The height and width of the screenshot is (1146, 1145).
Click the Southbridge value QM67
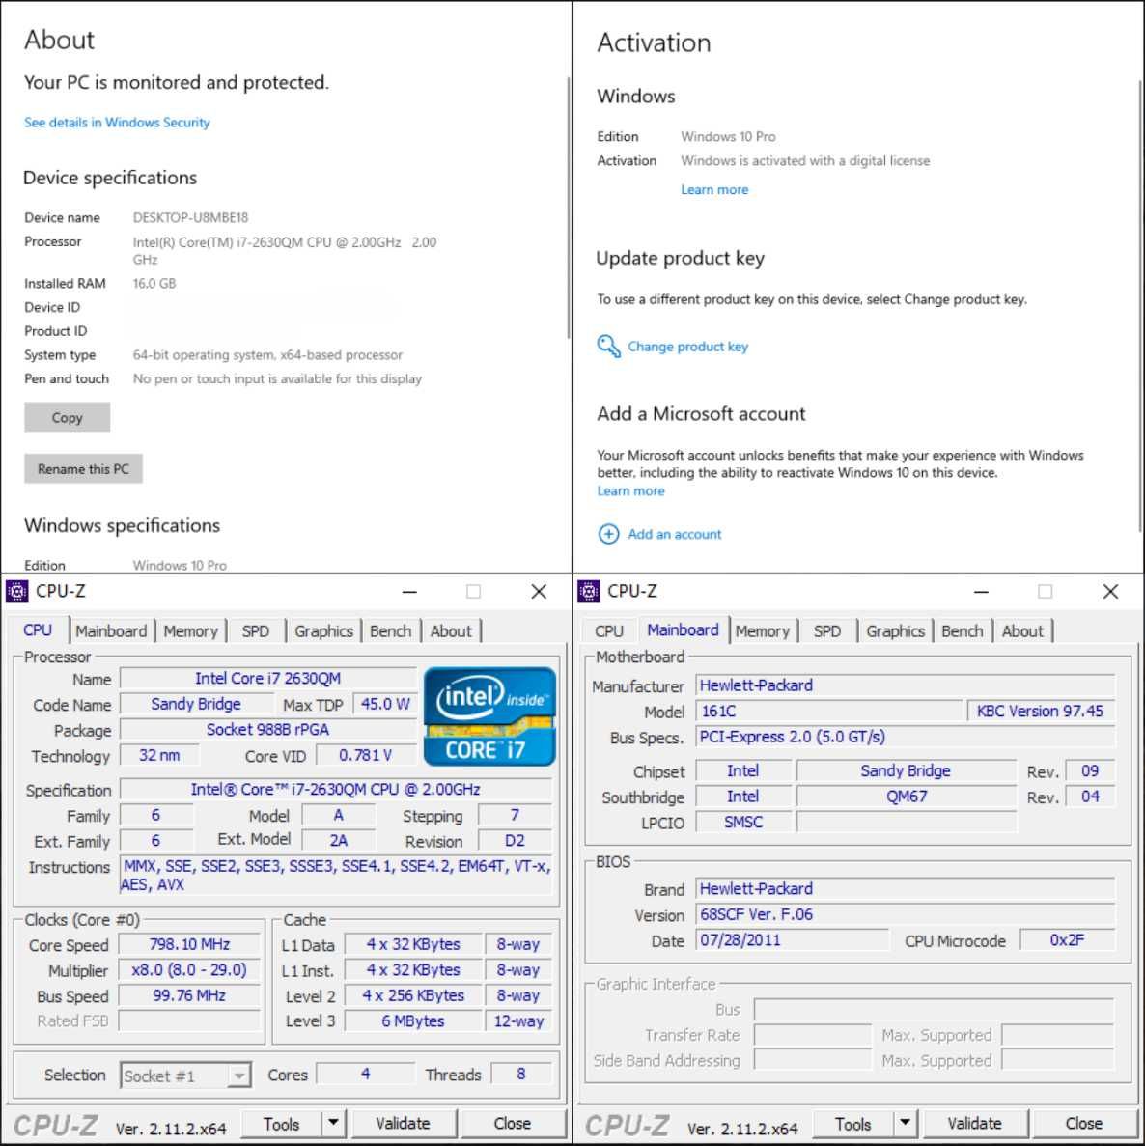(907, 797)
